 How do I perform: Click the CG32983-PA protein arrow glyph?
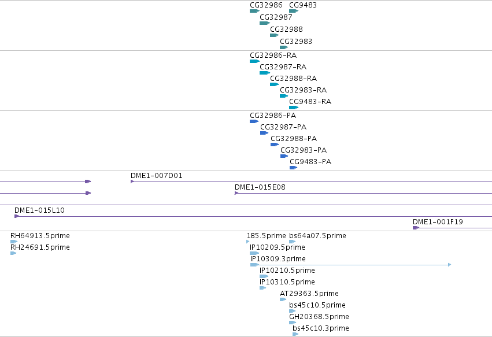284,156
